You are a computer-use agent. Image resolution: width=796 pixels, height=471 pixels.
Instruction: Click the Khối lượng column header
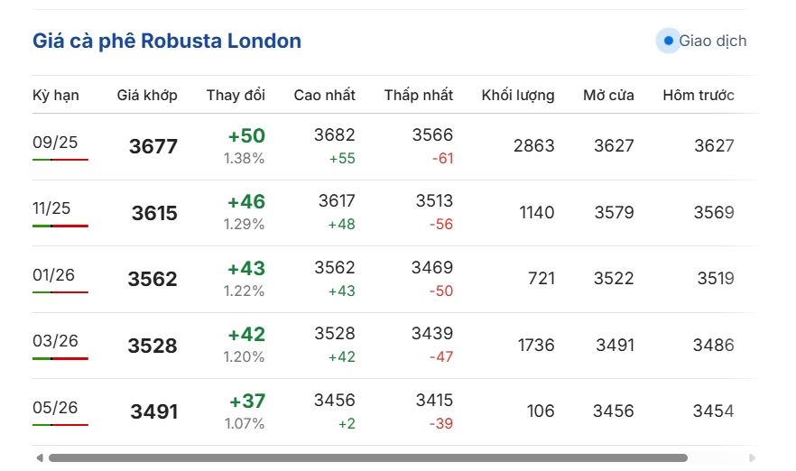point(518,96)
